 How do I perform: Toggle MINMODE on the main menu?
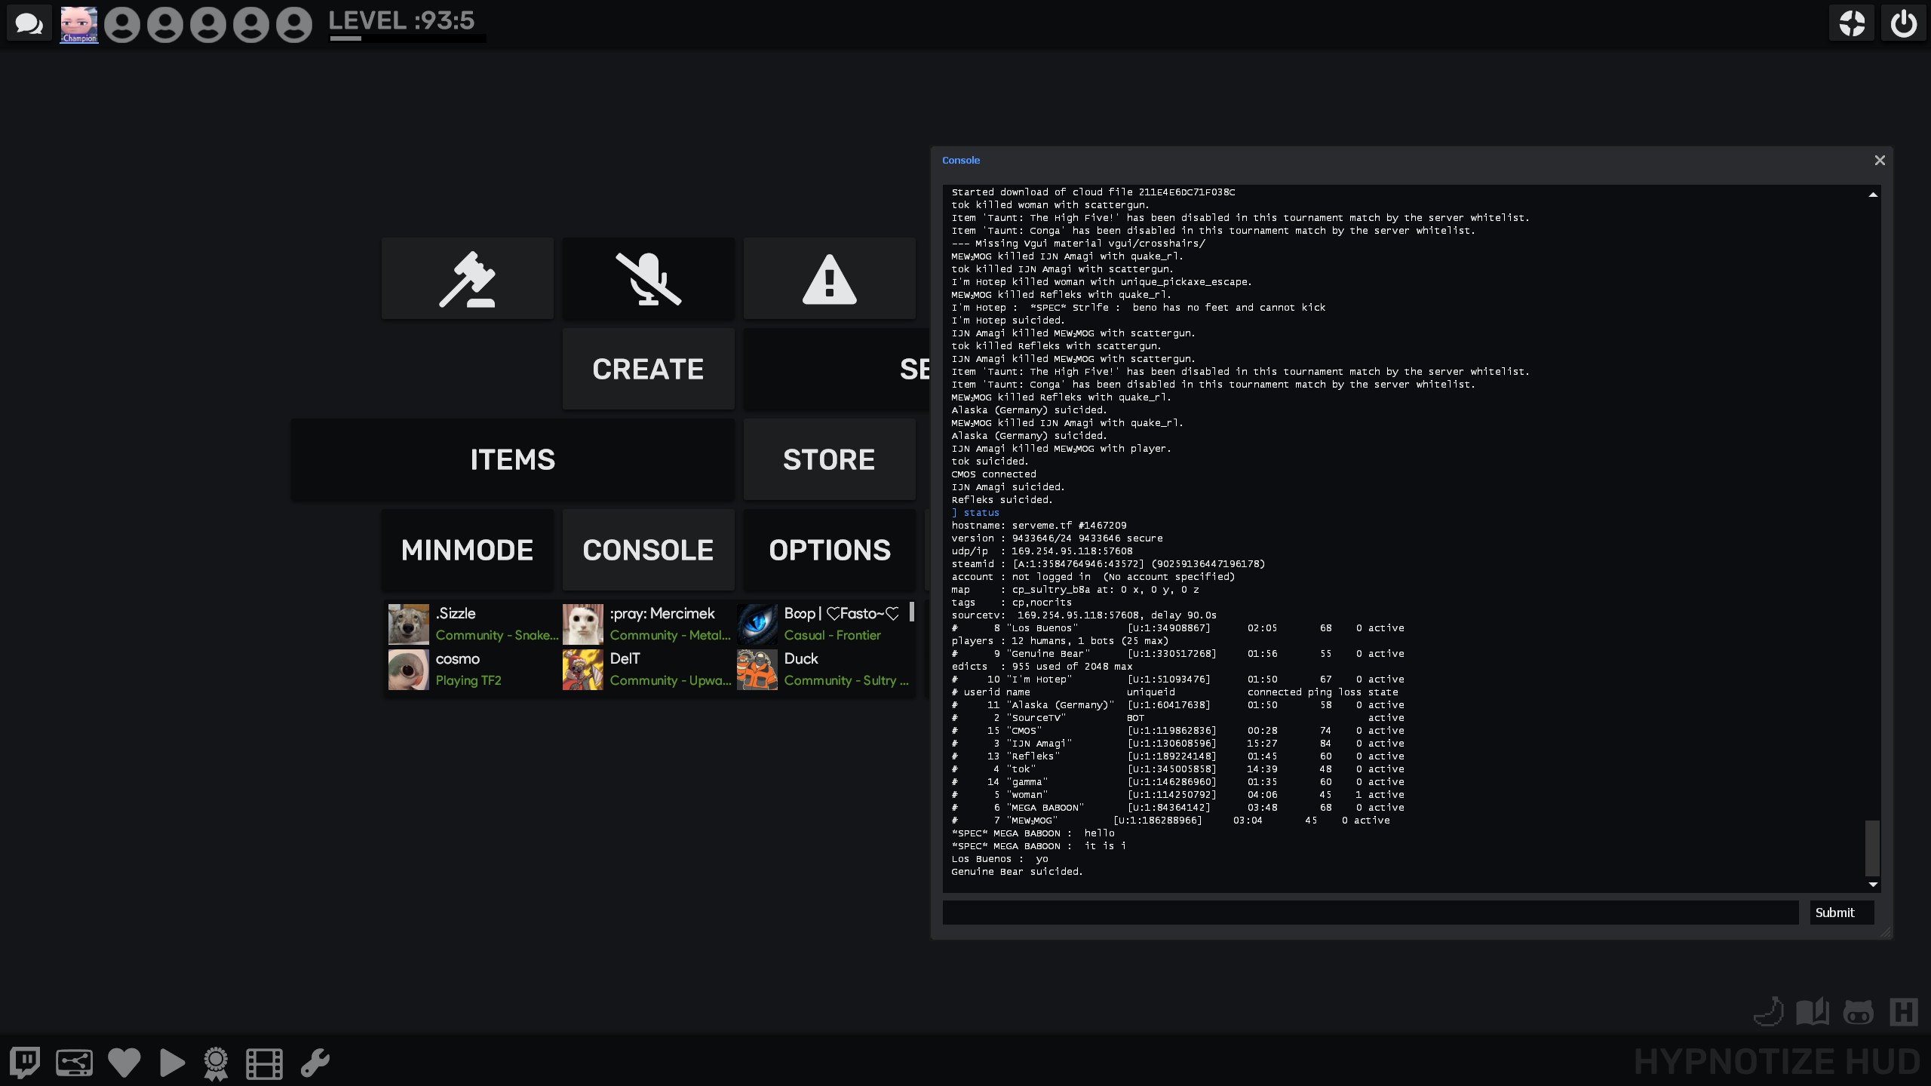coord(467,550)
